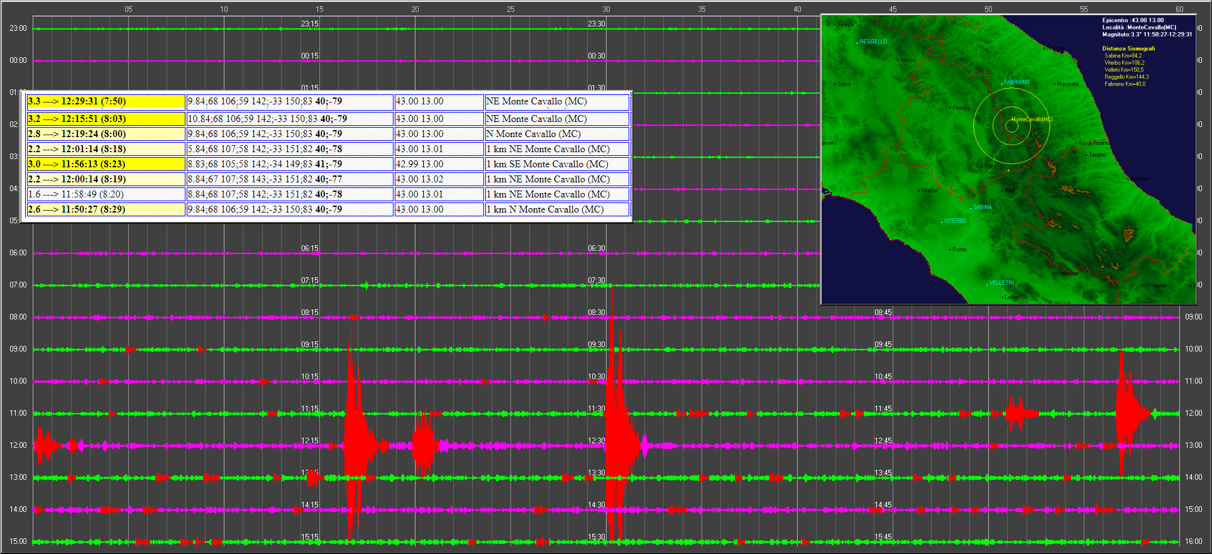Pick the 2.2 ---> 12:01:14 (8:18) event cell
The height and width of the screenshot is (554, 1212).
coord(106,149)
